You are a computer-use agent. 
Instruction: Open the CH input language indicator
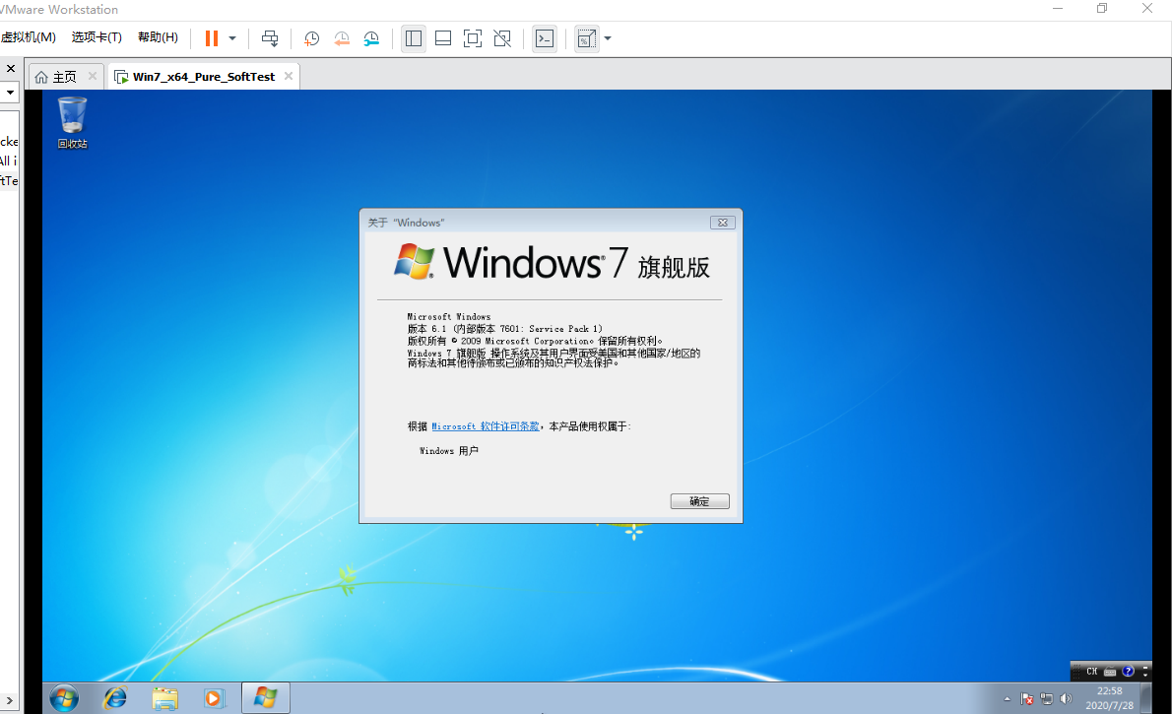1092,671
